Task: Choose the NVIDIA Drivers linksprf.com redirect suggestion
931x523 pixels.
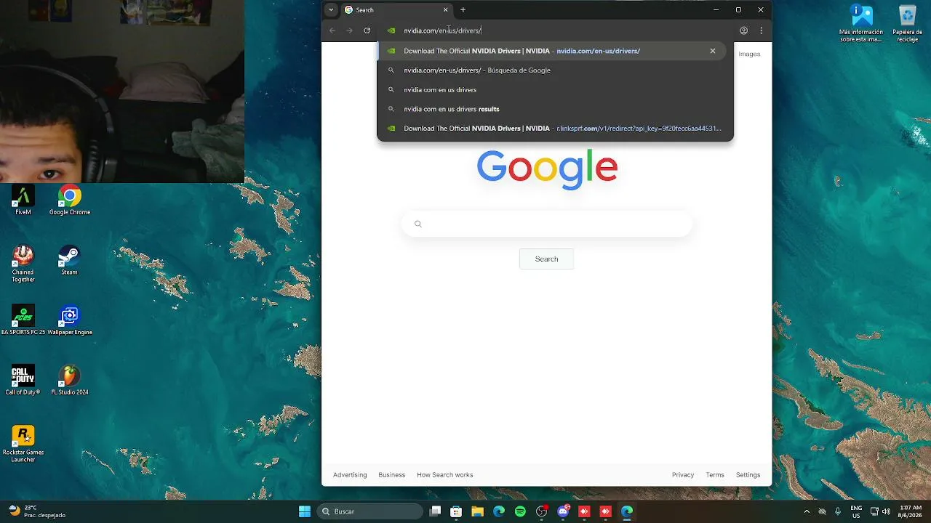Action: [554, 128]
